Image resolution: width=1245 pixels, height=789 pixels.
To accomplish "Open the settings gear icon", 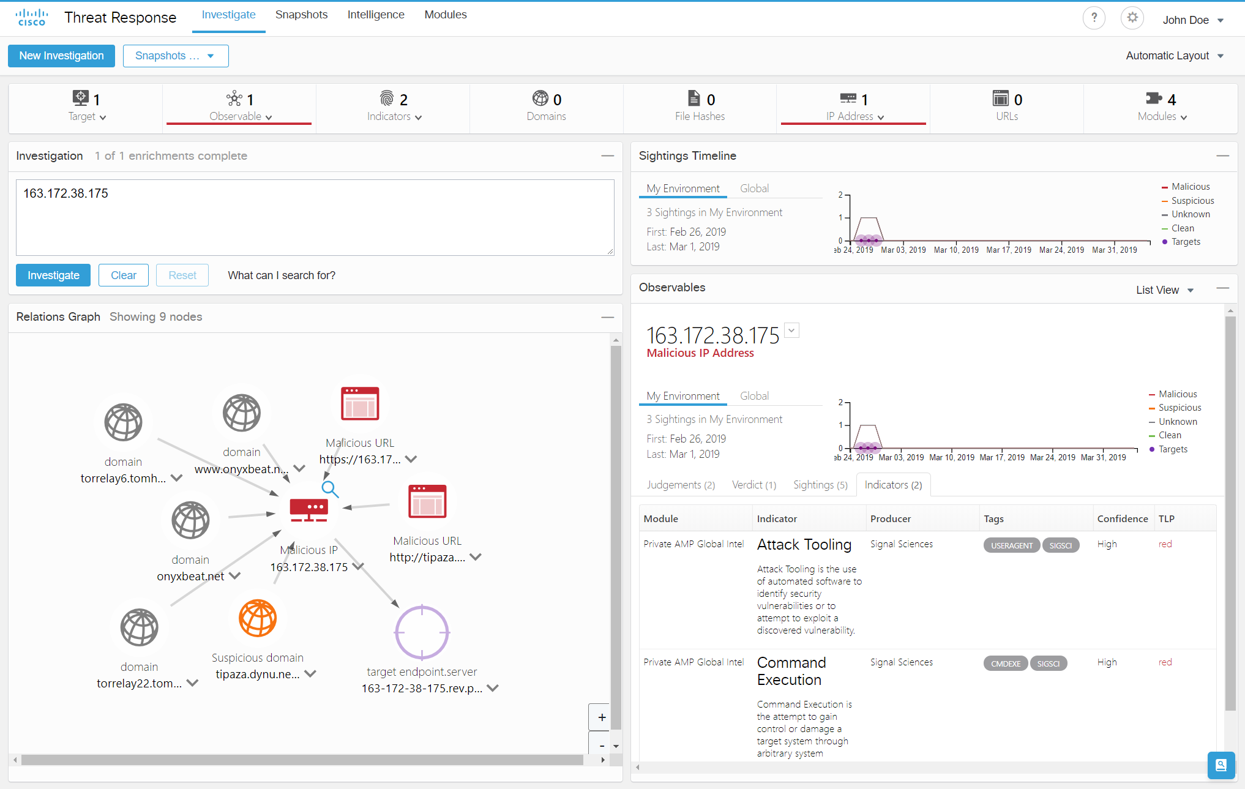I will pyautogui.click(x=1132, y=18).
